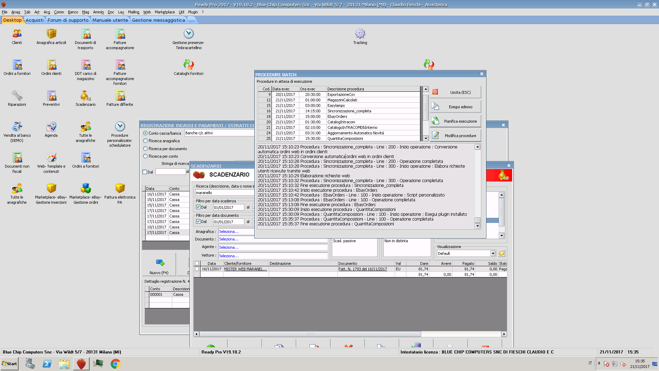
Task: Check the MISTER WEB MARANELLO row checkbox
Action: 197,269
